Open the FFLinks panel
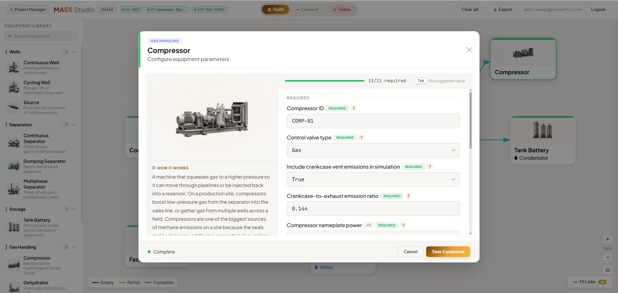The height and width of the screenshot is (293, 618). [590, 282]
